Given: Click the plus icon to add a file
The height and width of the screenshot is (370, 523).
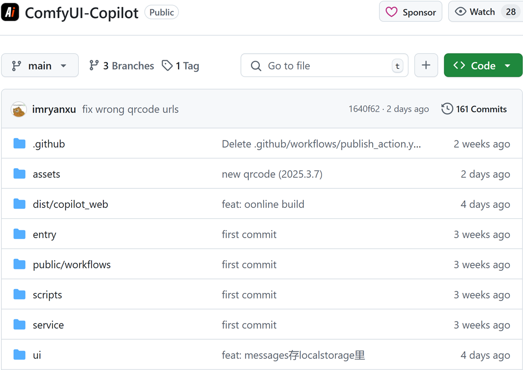Looking at the screenshot, I should 426,65.
